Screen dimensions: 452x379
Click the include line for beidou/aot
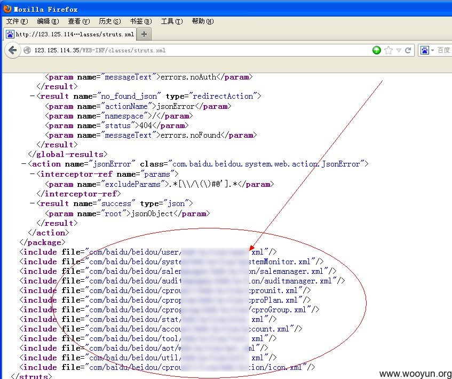144,348
